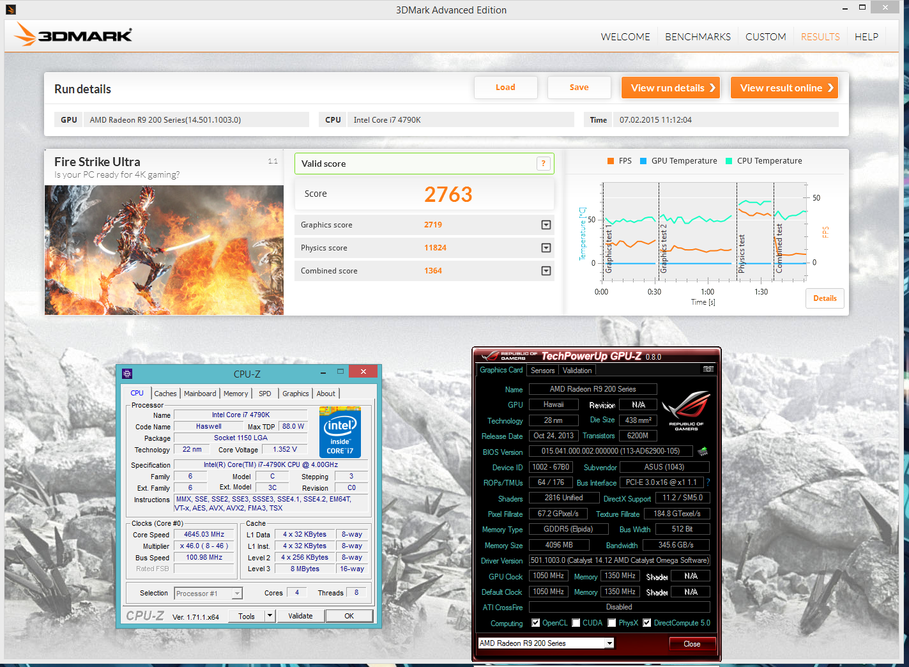Toggle the CUDA checkbox in GPU-Z

576,623
